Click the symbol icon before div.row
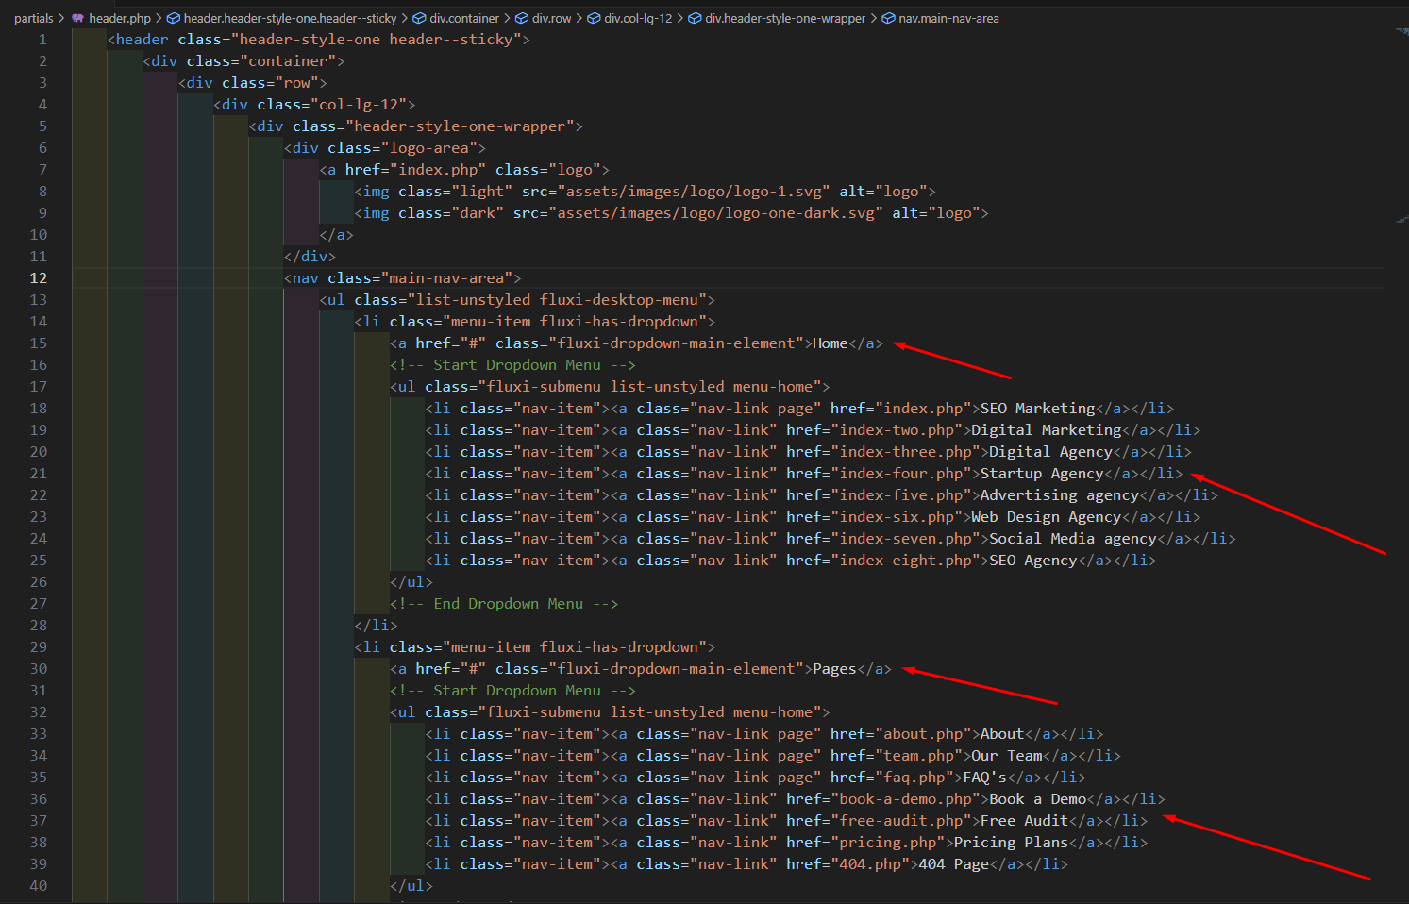This screenshot has width=1409, height=904. coord(522,18)
